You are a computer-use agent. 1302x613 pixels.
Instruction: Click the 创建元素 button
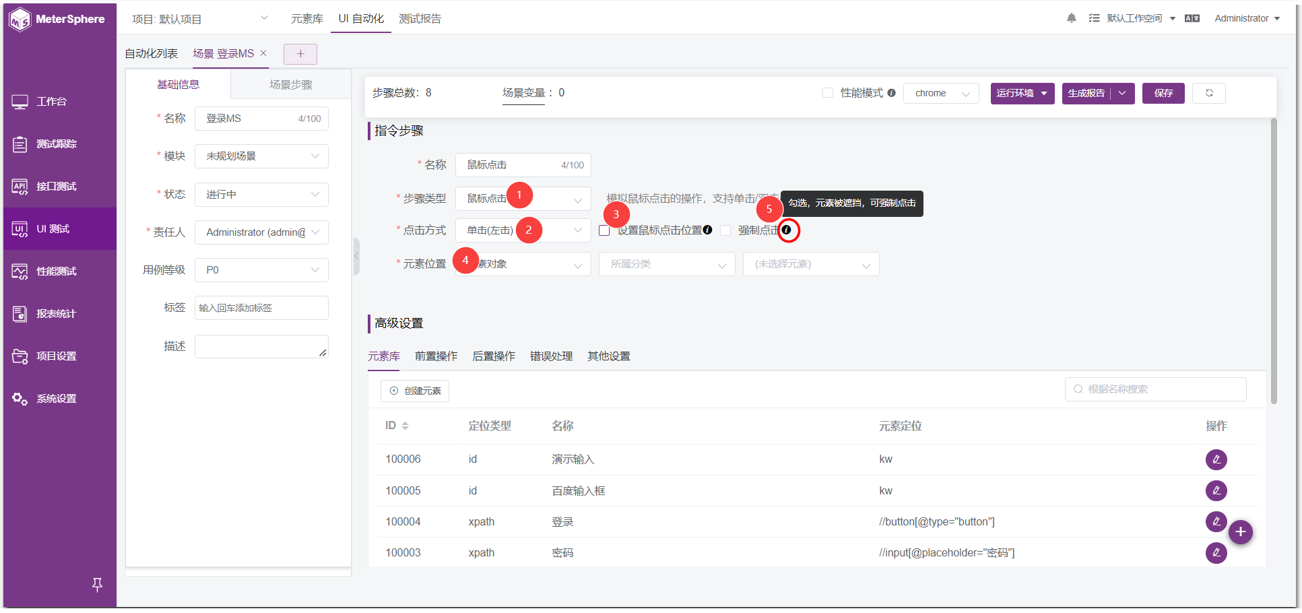(x=415, y=391)
